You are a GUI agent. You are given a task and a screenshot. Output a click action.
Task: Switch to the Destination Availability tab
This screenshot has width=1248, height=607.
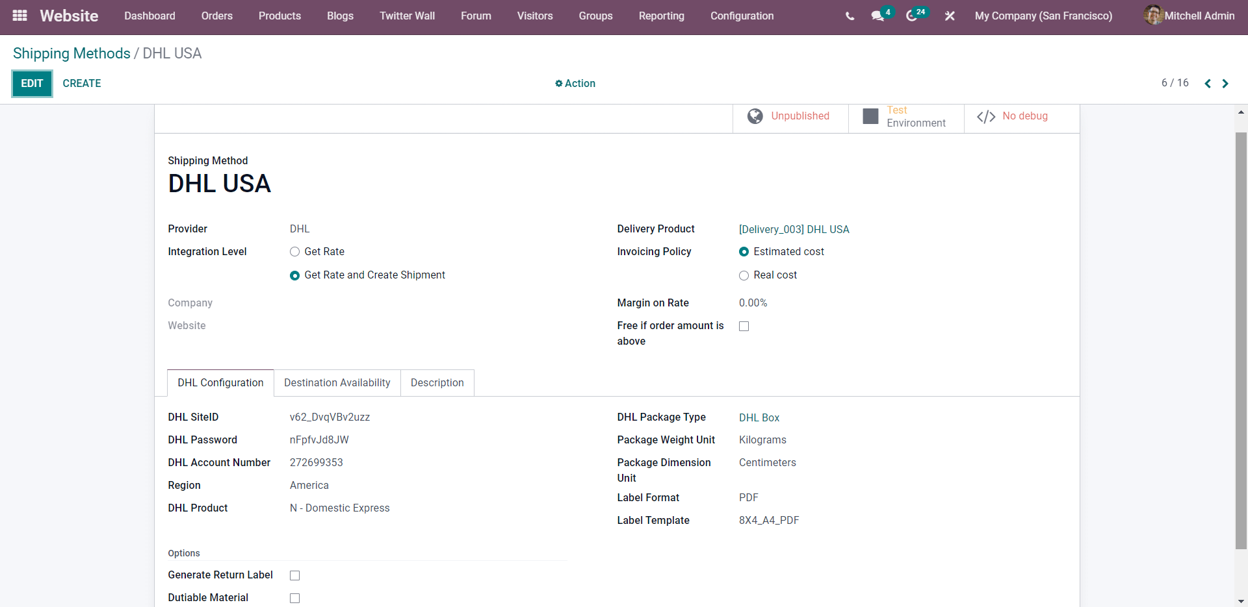(x=337, y=382)
